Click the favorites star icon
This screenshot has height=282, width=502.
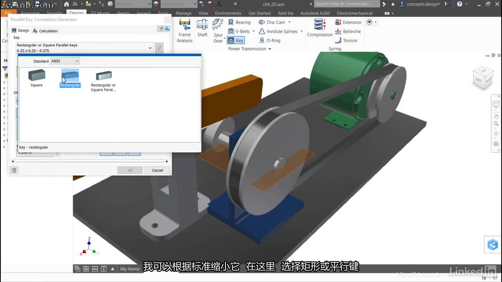click(393, 4)
